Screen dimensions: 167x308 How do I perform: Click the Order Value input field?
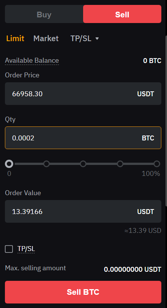click(83, 211)
